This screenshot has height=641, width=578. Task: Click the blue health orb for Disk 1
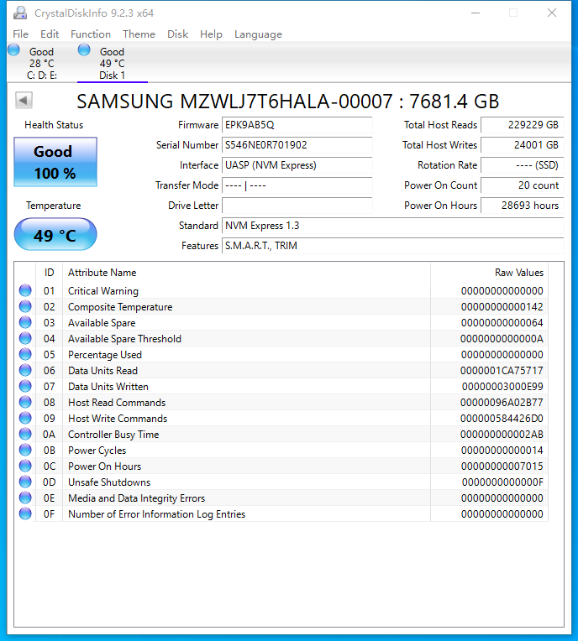(84, 50)
